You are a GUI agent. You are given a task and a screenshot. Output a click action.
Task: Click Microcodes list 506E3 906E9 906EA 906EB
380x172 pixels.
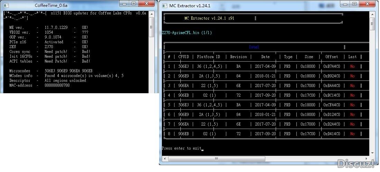pyautogui.click(x=69, y=71)
